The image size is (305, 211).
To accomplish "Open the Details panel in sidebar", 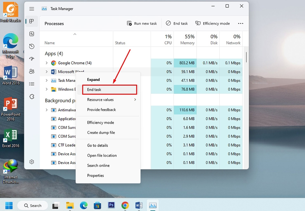I will pyautogui.click(x=31, y=84).
